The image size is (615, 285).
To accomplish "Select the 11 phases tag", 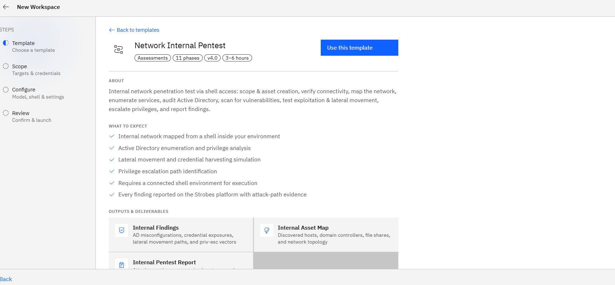I will coord(188,58).
